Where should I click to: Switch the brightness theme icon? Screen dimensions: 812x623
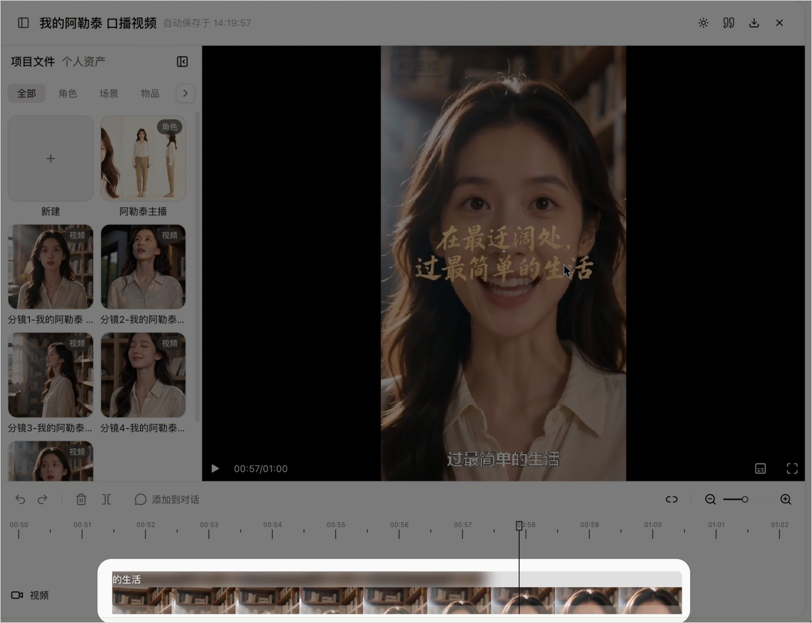(x=703, y=23)
